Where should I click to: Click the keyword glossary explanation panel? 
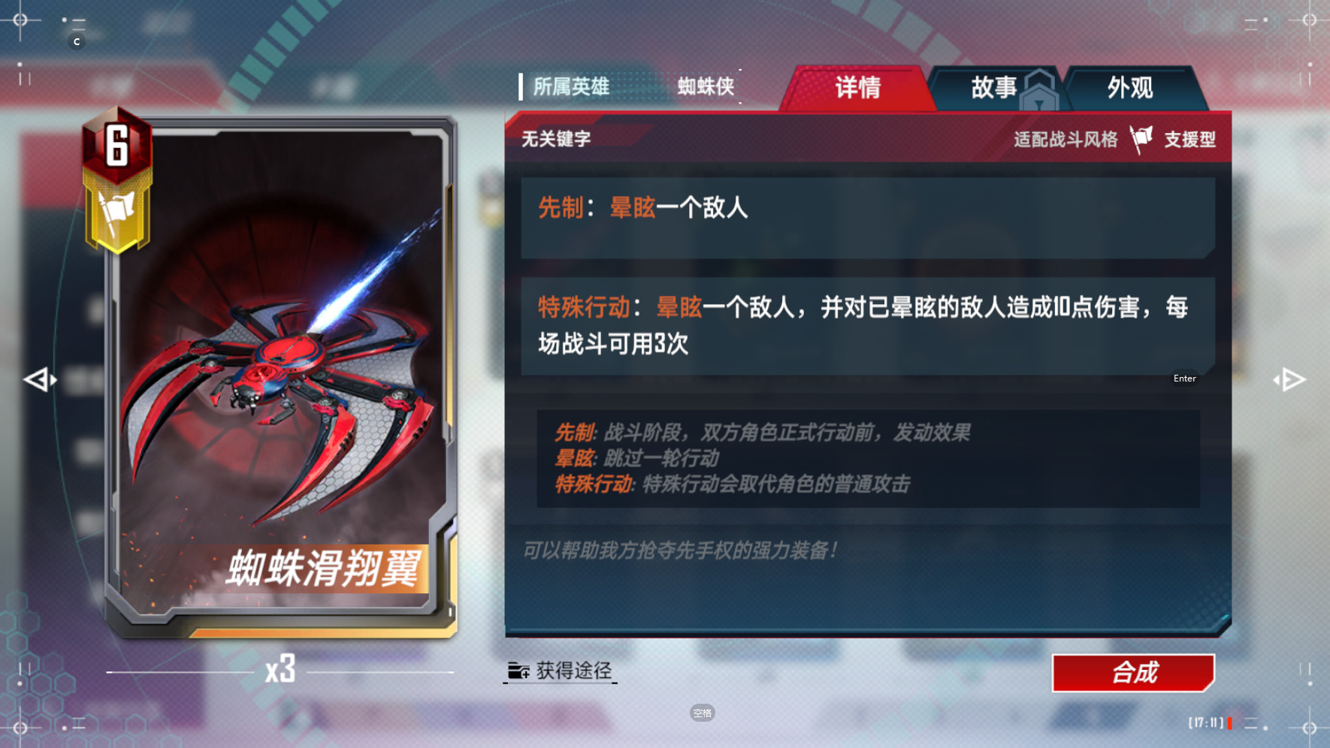[x=868, y=458]
